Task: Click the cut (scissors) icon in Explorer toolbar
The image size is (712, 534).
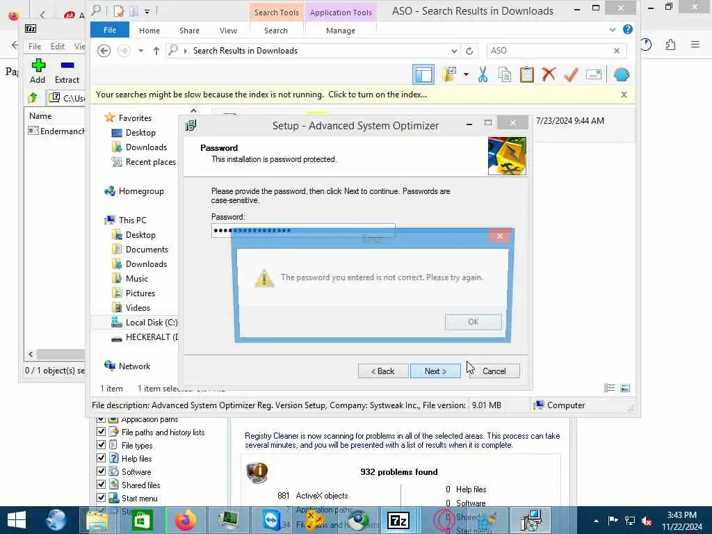Action: pos(483,74)
